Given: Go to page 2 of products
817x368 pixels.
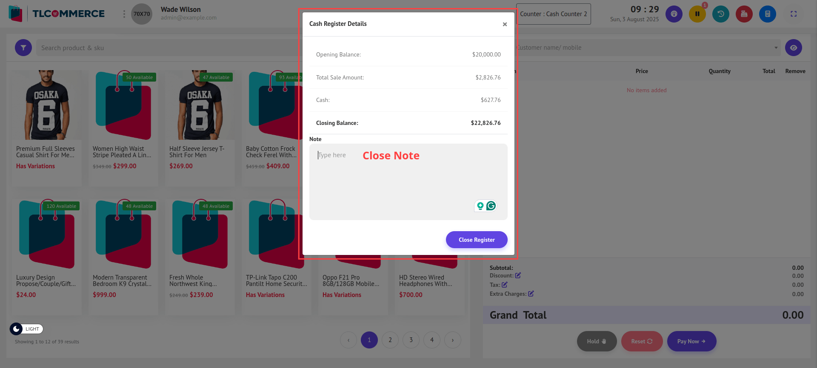Looking at the screenshot, I should point(390,340).
